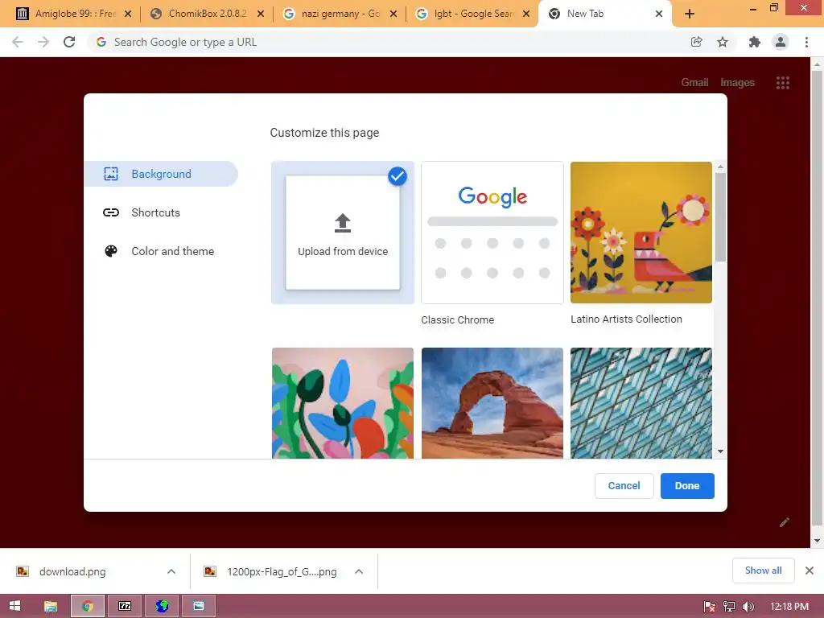Open a new tab with plus button
Screen dimensions: 824x618
[690, 14]
